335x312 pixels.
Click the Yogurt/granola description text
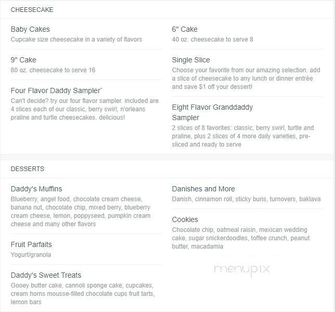[x=31, y=255]
